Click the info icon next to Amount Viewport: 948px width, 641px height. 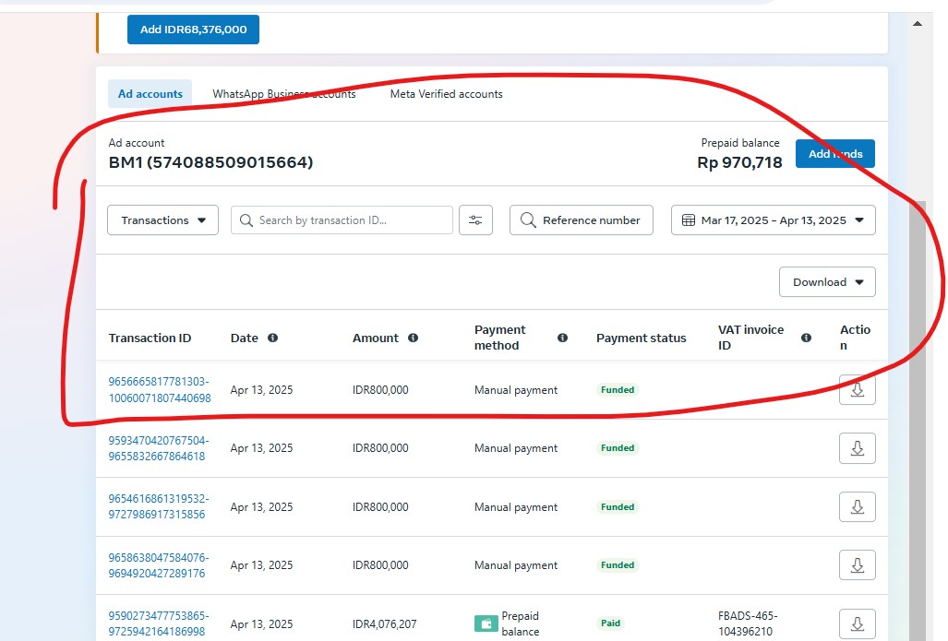(413, 338)
